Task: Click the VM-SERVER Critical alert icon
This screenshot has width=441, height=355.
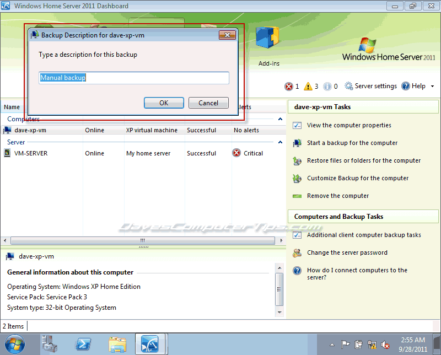Action: point(236,153)
